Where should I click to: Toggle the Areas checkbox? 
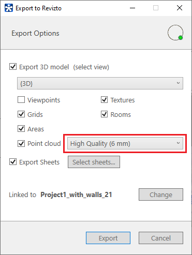click(21, 129)
